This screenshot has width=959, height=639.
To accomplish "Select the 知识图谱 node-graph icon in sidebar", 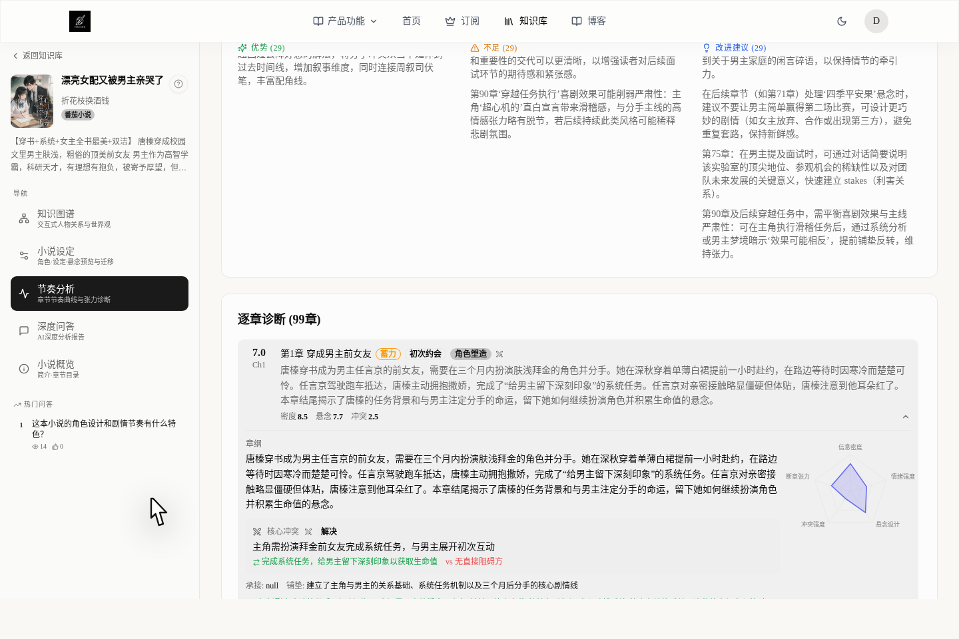I will click(x=23, y=218).
